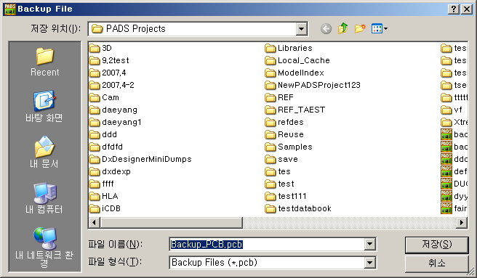This screenshot has height=278, width=477.
Task: Close the Backup File dialog
Action: pos(467,9)
